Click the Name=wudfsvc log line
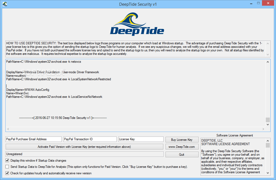The width and height of the screenshot is (276, 180). click(x=16, y=76)
